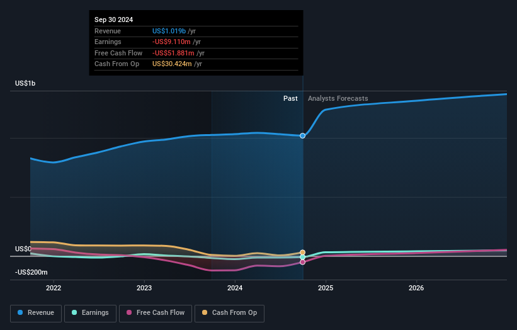
Task: Click the pink Free Cash Flow data point
Action: tap(302, 263)
